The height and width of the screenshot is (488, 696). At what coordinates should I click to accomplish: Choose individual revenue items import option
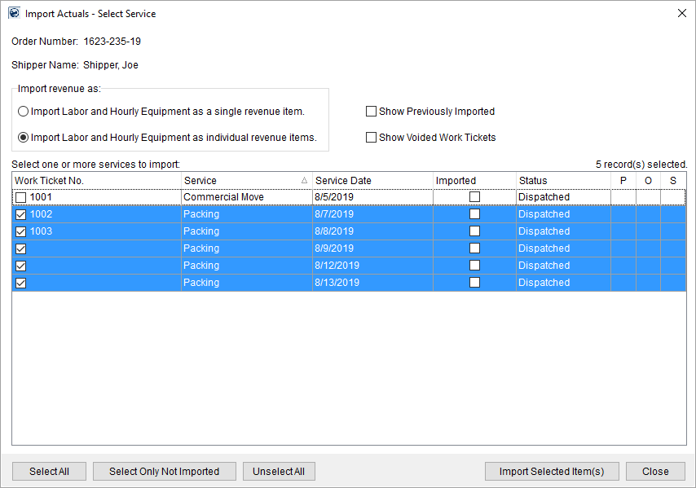[x=24, y=138]
